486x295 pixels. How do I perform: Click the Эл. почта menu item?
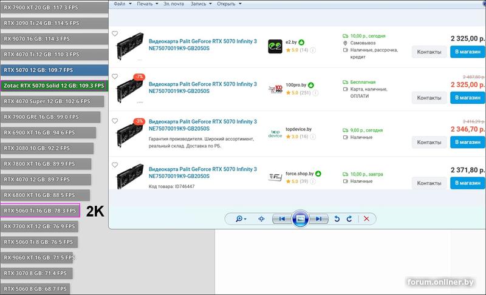[174, 4]
